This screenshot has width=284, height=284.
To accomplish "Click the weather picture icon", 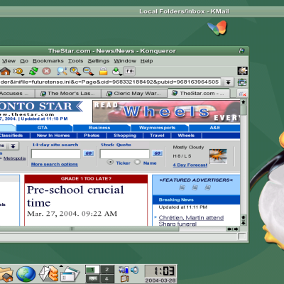I will pyautogui.click(x=218, y=156).
